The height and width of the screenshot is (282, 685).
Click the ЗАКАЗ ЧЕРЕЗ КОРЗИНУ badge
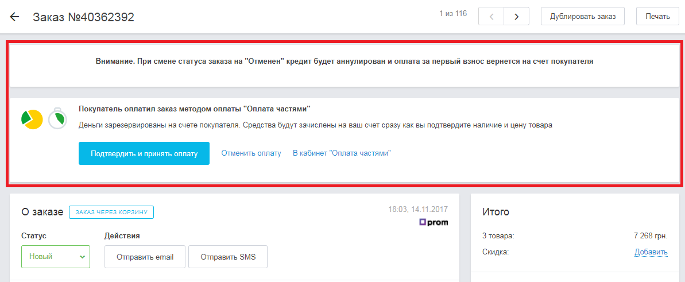point(111,212)
